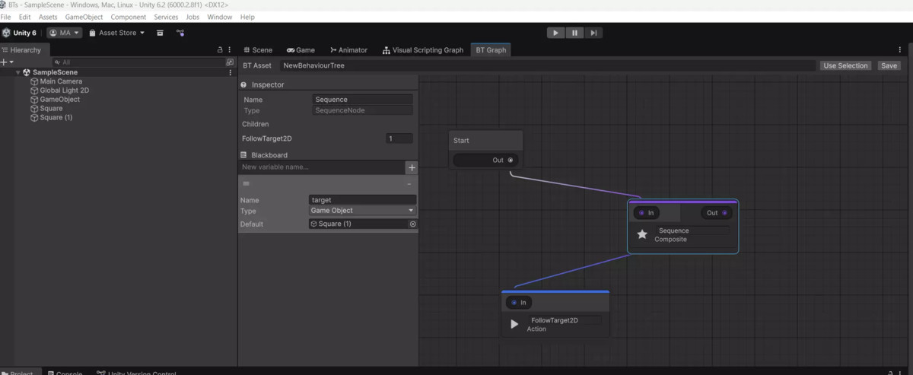The width and height of the screenshot is (913, 375).
Task: Open the version control branch icon in toolbar
Action: click(180, 33)
